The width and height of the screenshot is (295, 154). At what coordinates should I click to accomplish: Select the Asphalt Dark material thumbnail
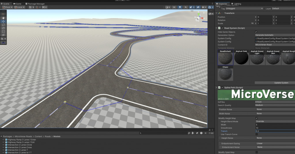click(x=241, y=57)
